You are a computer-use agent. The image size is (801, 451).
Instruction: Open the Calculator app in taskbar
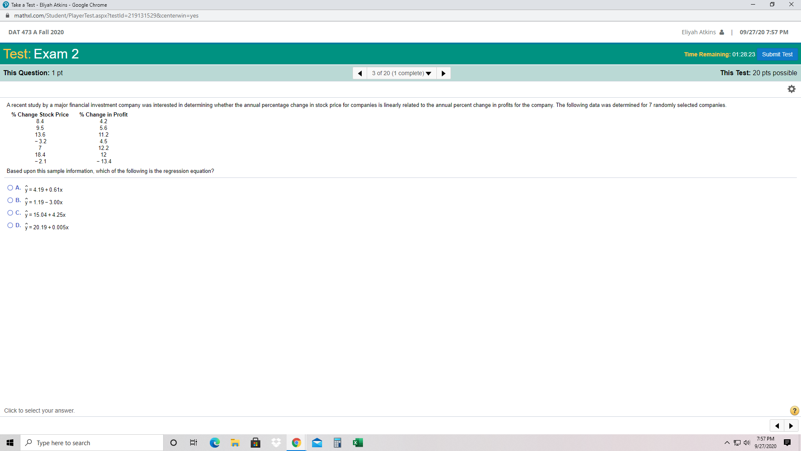coord(338,443)
